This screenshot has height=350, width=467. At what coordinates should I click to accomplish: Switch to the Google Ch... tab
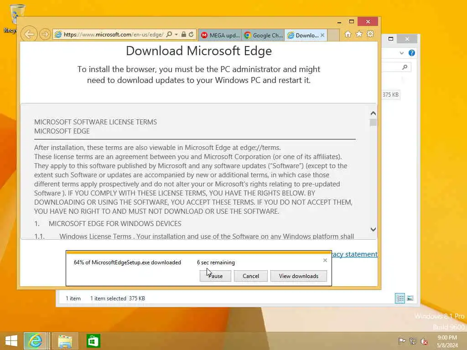[263, 36]
